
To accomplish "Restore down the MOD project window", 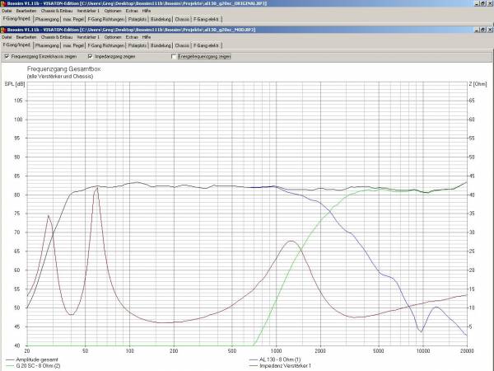I will (x=483, y=30).
